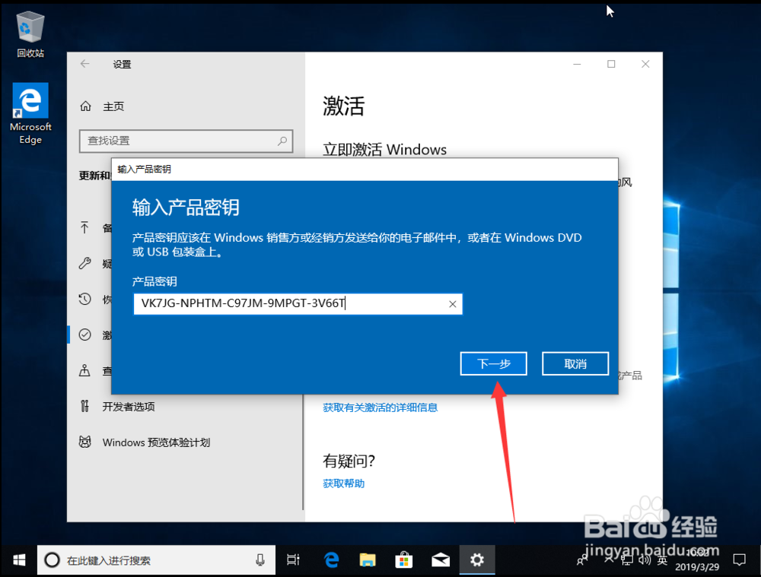The width and height of the screenshot is (761, 577).
Task: Maximize the Settings window
Action: (x=611, y=64)
